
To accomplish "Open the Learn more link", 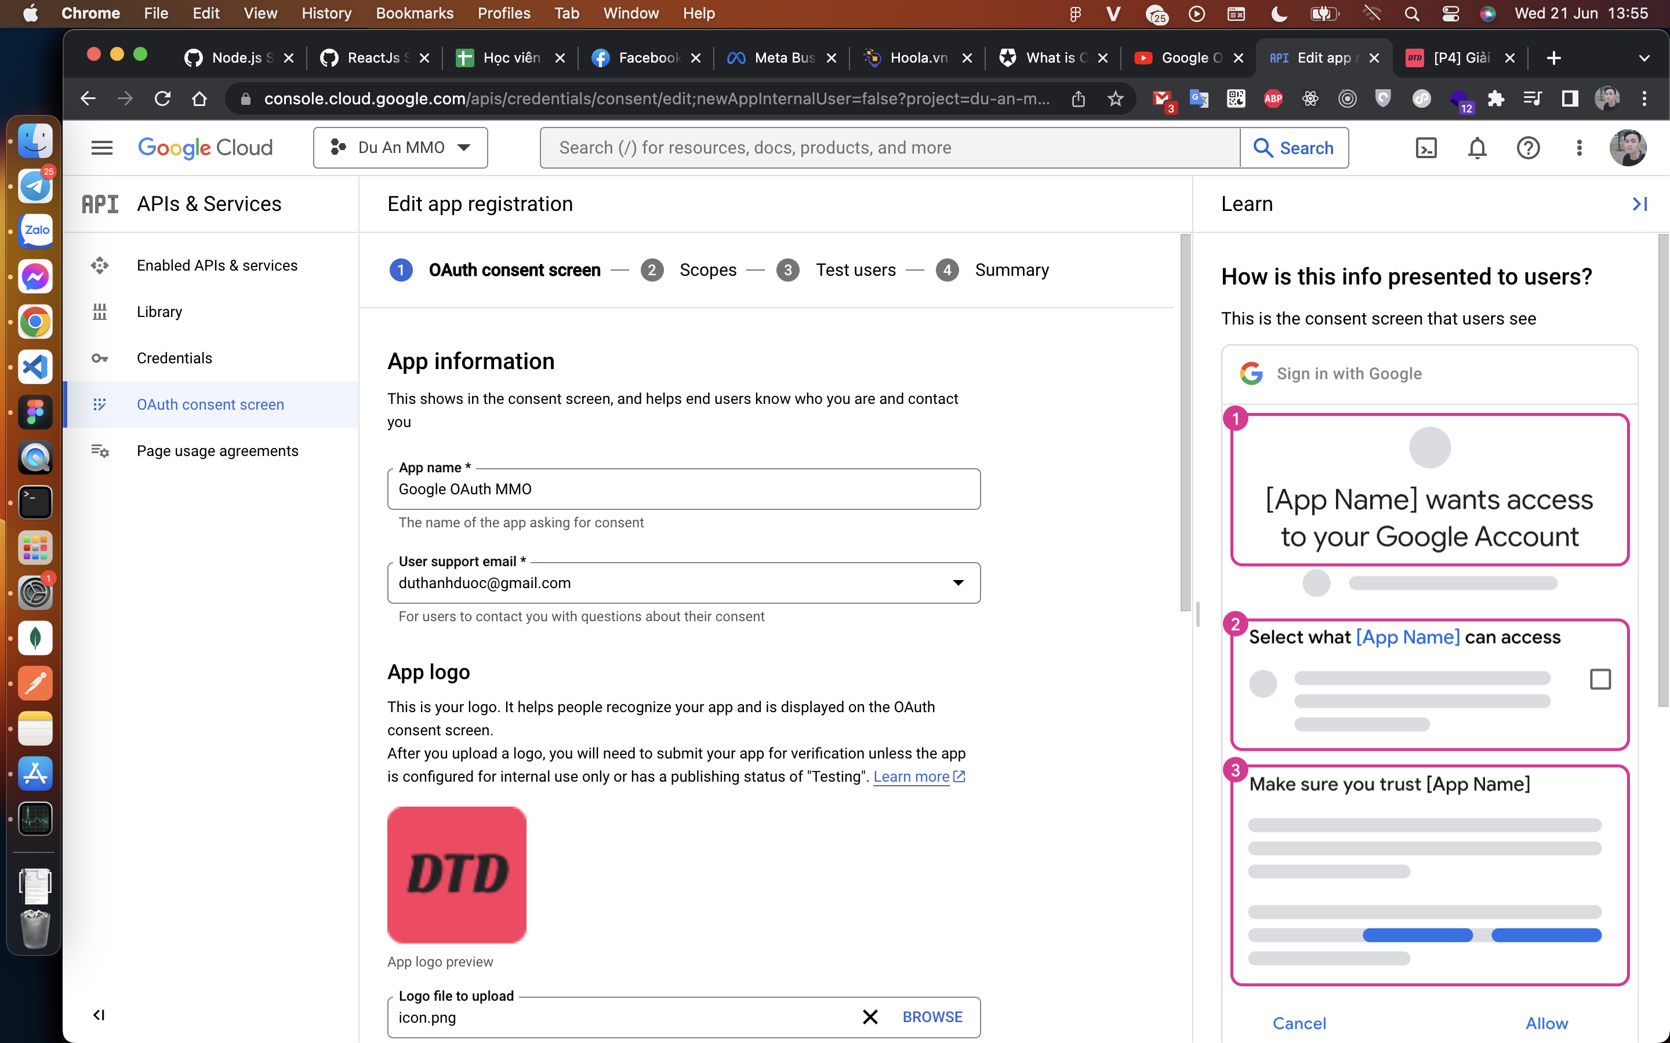I will (x=919, y=776).
